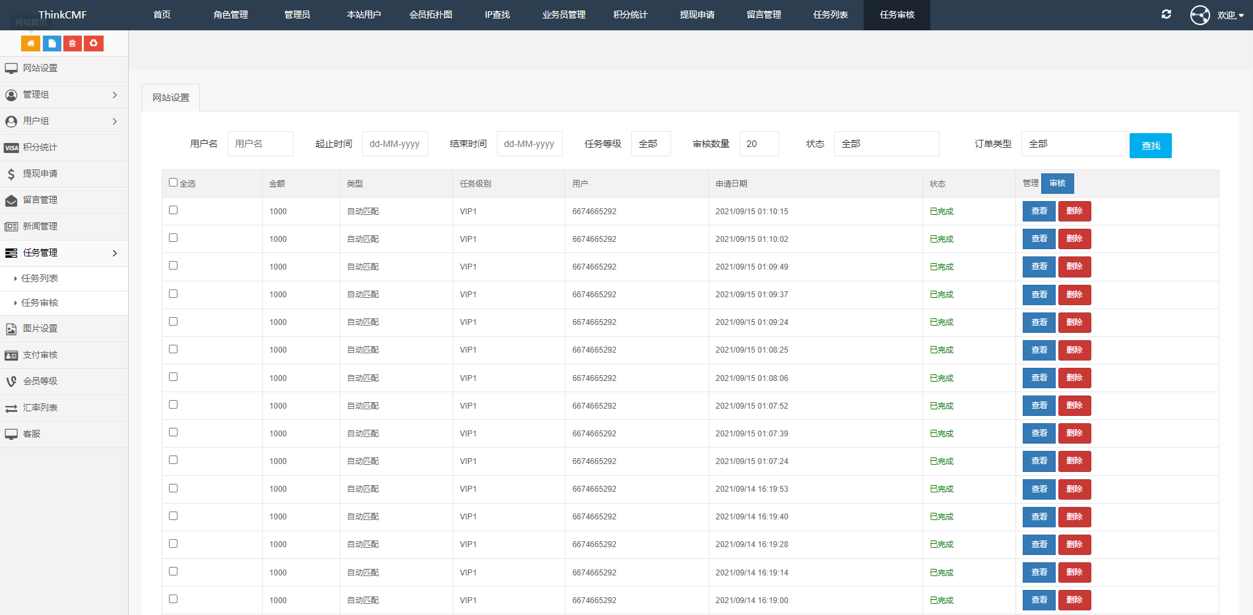
Task: Check the row dated 2021/09/15 01:10:15
Action: tap(173, 210)
